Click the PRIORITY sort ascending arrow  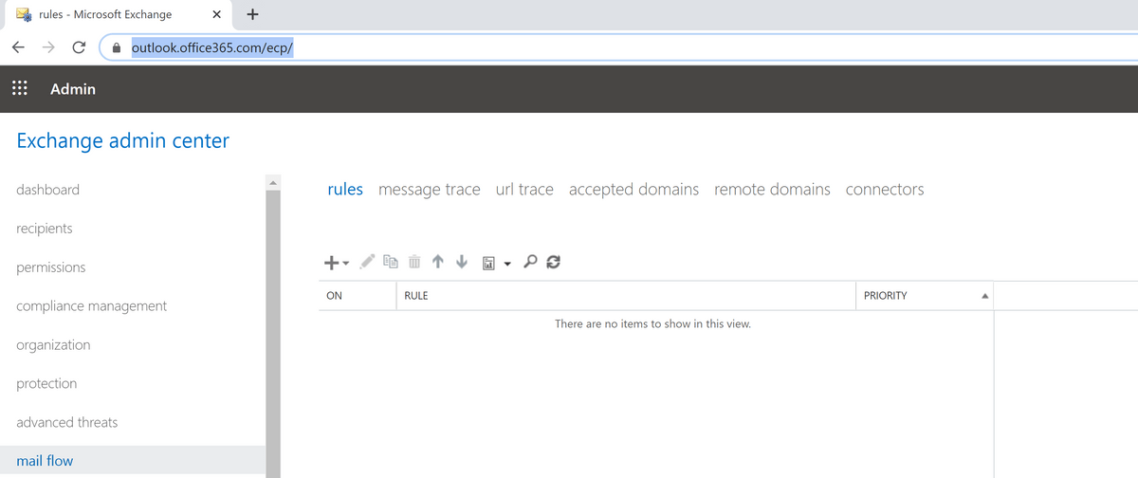coord(985,296)
